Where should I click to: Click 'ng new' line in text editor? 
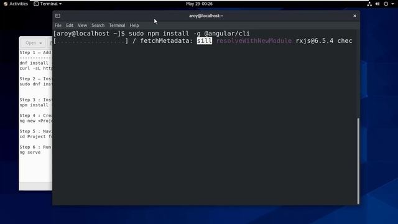click(36, 121)
